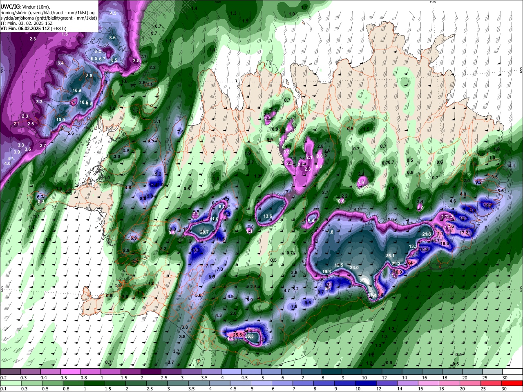The width and height of the screenshot is (523, 392).
Task: Click the '13.6' value inside the pink contour
Action: tap(268, 216)
